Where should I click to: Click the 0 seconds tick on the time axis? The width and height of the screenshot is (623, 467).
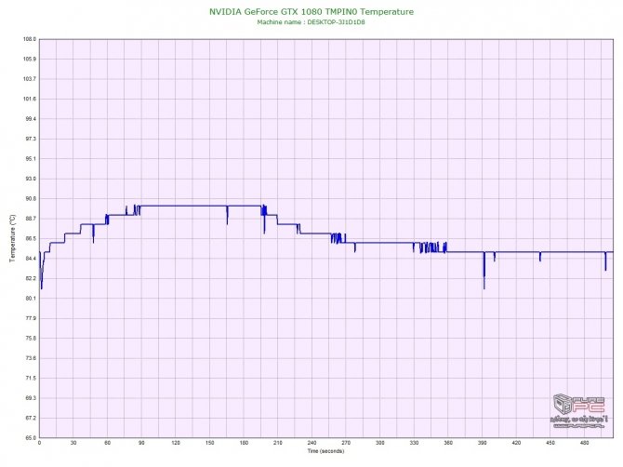pos(39,443)
